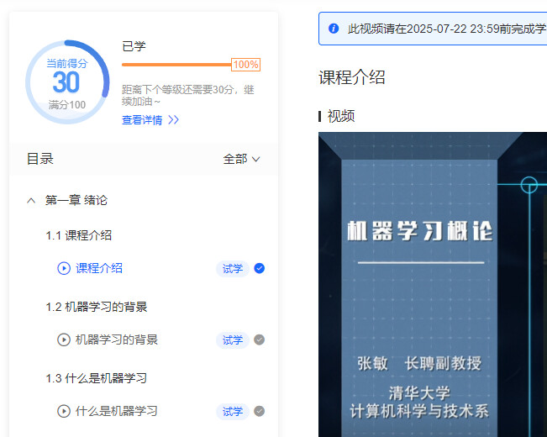Image resolution: width=547 pixels, height=437 pixels.
Task: Click the orange 已学 progress bar
Action: pos(176,65)
